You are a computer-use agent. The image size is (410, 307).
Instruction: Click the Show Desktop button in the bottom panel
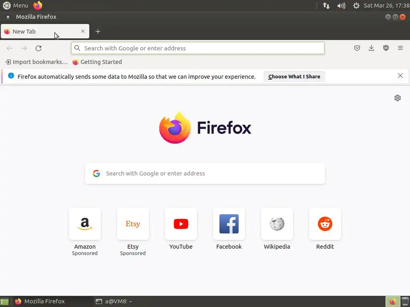[x=4, y=302]
